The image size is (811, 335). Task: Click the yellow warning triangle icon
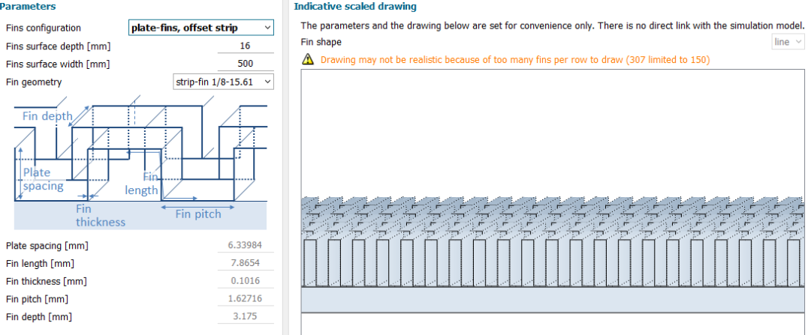[x=308, y=60]
